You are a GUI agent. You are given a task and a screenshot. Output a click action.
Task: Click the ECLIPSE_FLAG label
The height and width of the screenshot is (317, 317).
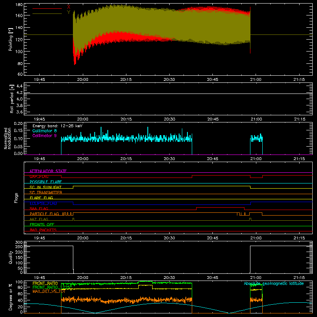click(x=43, y=203)
